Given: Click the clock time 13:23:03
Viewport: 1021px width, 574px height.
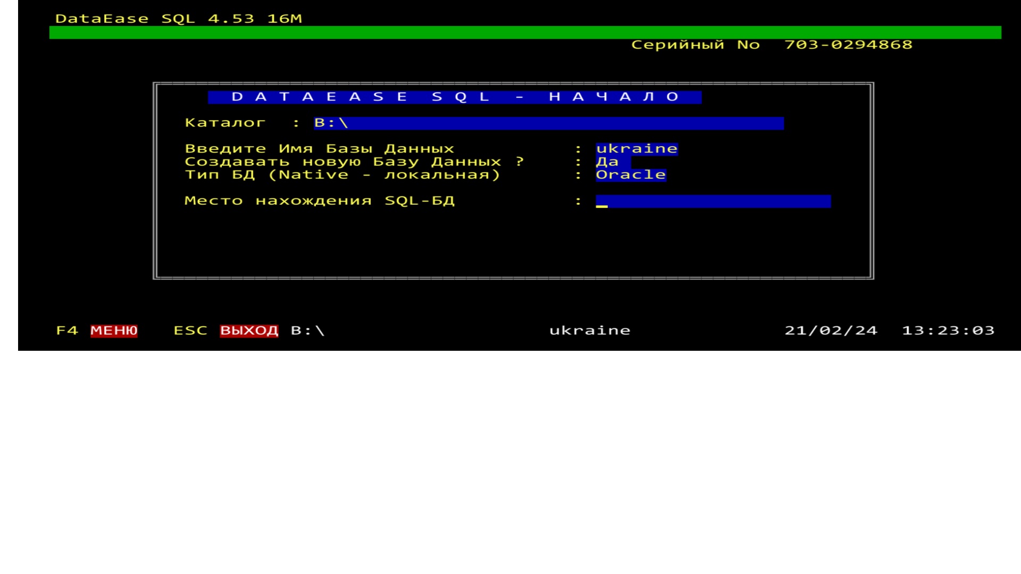Looking at the screenshot, I should 949,331.
